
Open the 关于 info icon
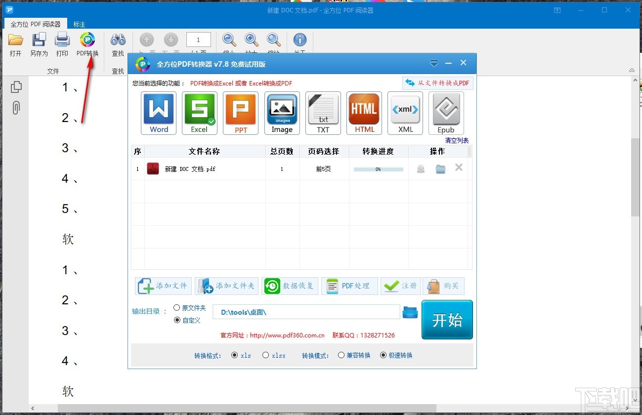[300, 40]
